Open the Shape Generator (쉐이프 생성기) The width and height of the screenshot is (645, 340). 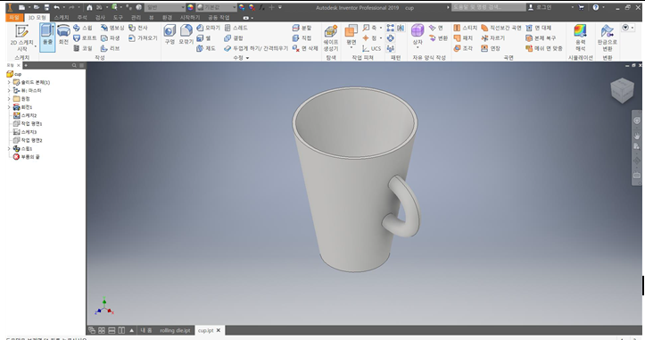tap(331, 37)
